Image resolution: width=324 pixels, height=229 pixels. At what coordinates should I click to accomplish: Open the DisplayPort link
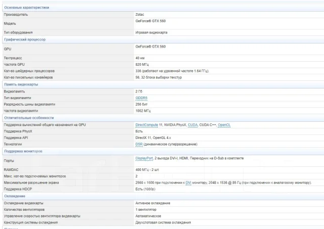click(x=144, y=158)
